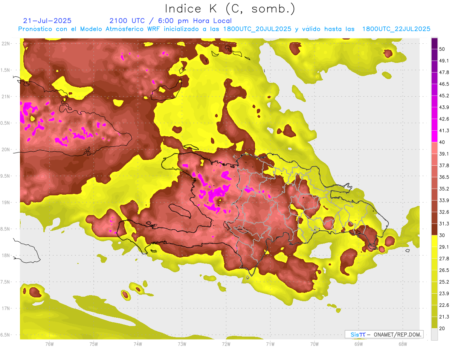Click the "49.1" value on the color scale

pyautogui.click(x=444, y=61)
